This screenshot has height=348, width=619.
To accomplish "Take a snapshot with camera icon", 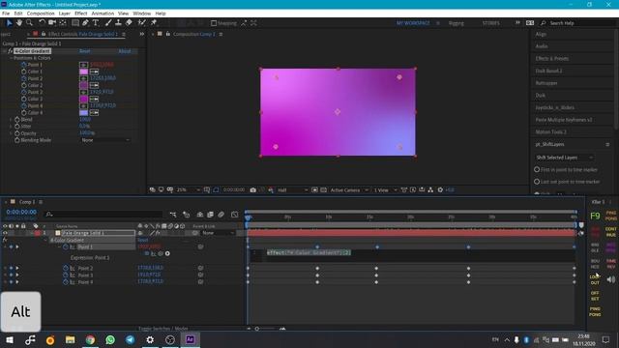I will pos(253,189).
